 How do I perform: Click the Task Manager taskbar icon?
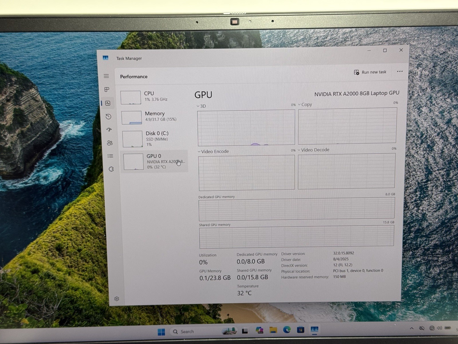(x=314, y=329)
